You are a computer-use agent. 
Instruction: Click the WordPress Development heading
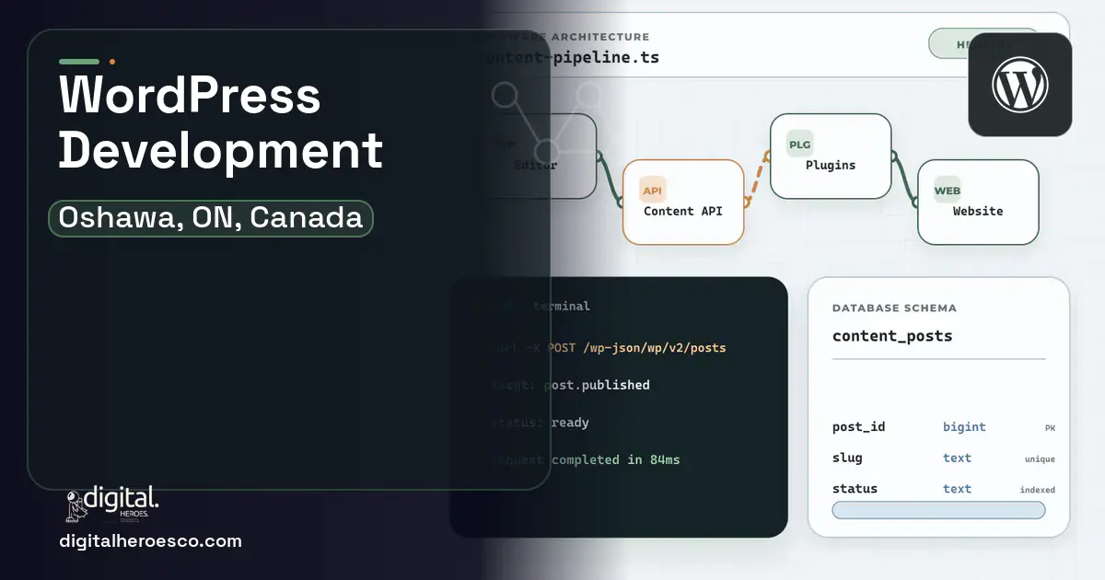click(x=221, y=122)
